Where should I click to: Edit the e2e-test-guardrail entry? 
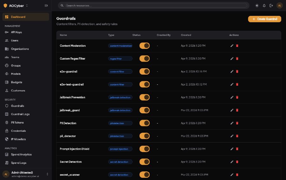tap(232, 84)
